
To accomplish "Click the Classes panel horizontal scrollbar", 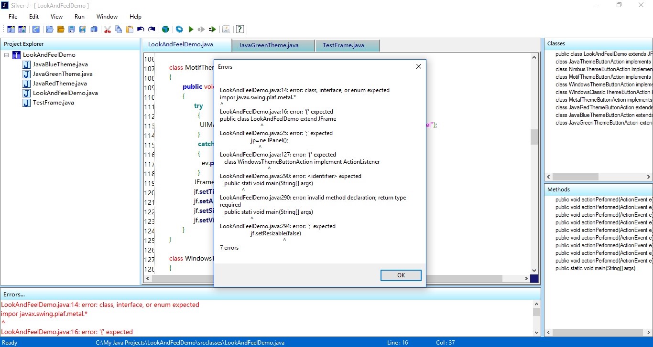I will pos(599,177).
